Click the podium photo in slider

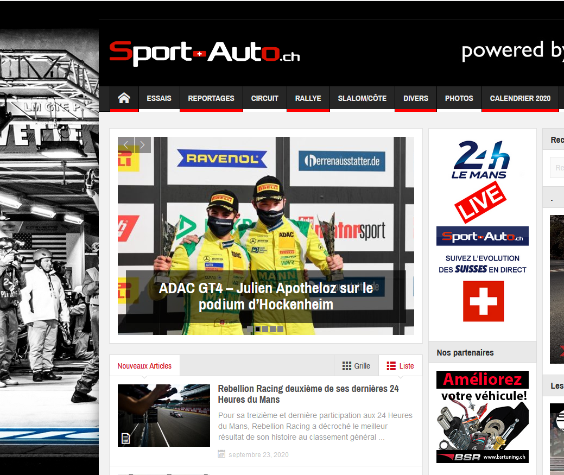point(266,236)
